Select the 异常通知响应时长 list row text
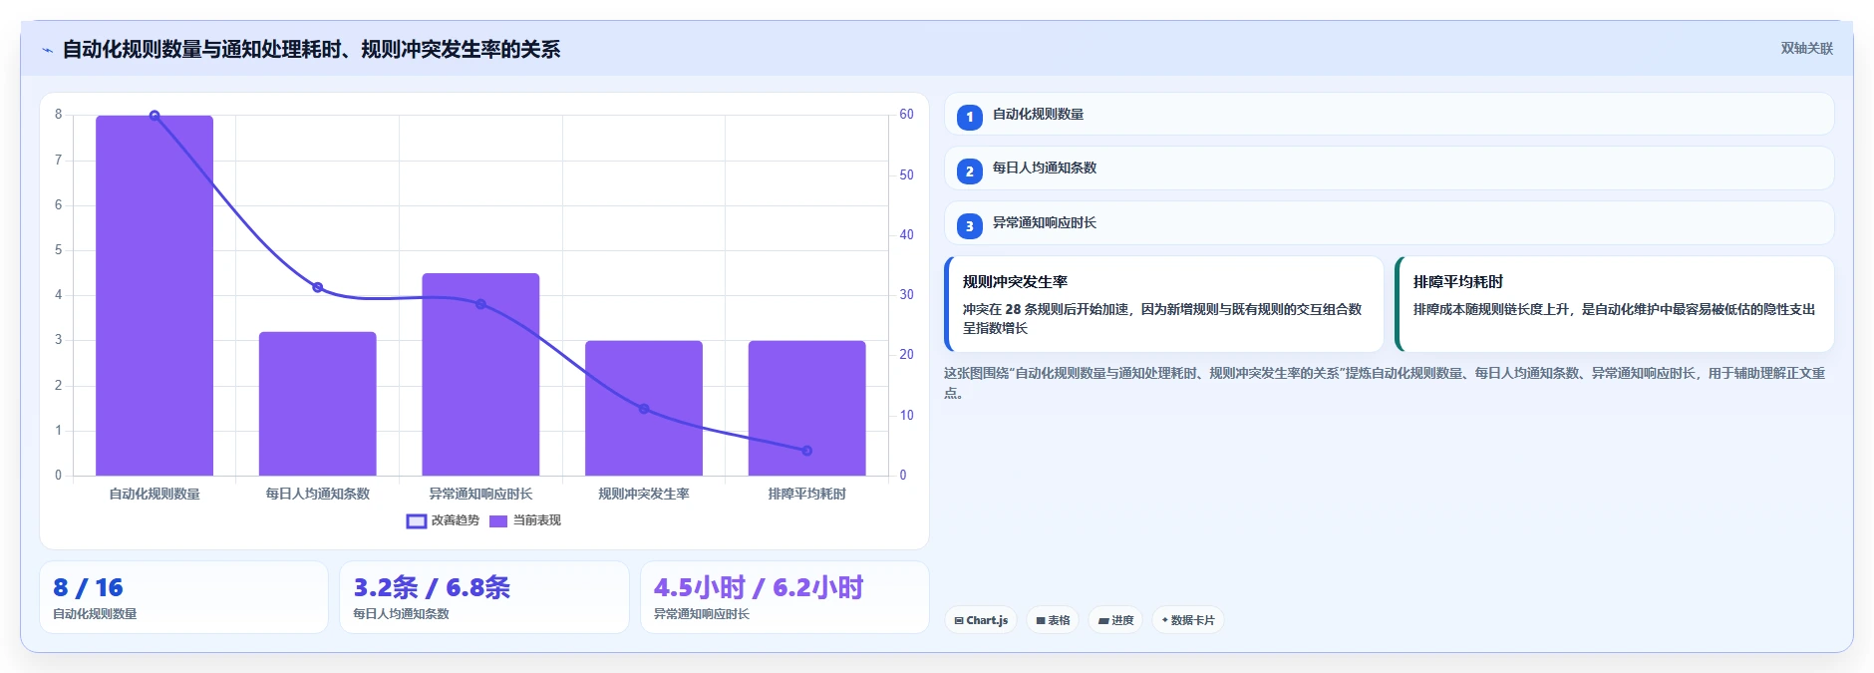 1044,222
